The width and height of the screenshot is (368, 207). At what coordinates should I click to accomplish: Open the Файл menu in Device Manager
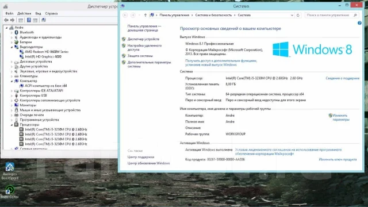point(9,13)
